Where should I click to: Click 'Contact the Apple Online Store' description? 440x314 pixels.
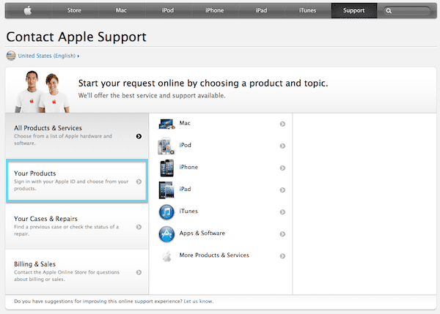[67, 276]
